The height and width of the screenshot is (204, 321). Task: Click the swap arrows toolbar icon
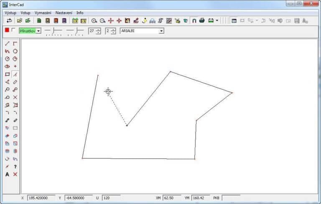pyautogui.click(x=9, y=21)
